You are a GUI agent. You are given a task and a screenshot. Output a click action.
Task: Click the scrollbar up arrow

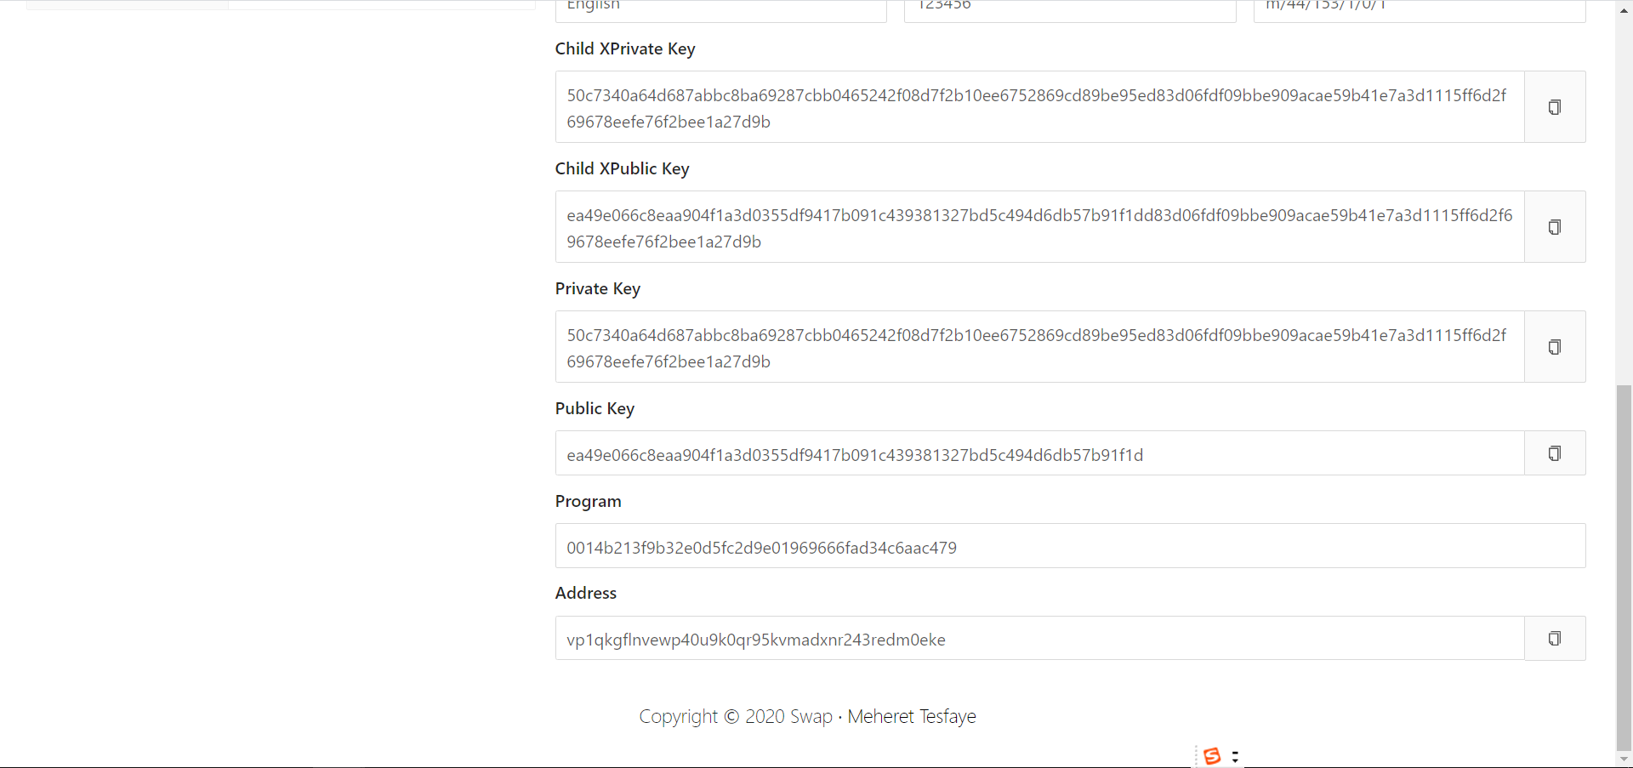1624,10
